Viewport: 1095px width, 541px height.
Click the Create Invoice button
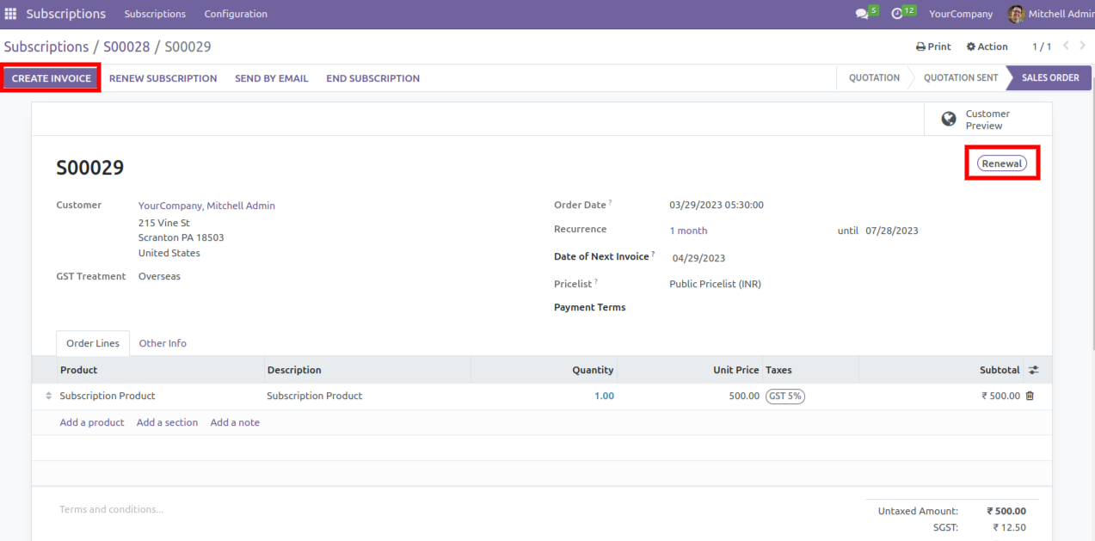(52, 78)
